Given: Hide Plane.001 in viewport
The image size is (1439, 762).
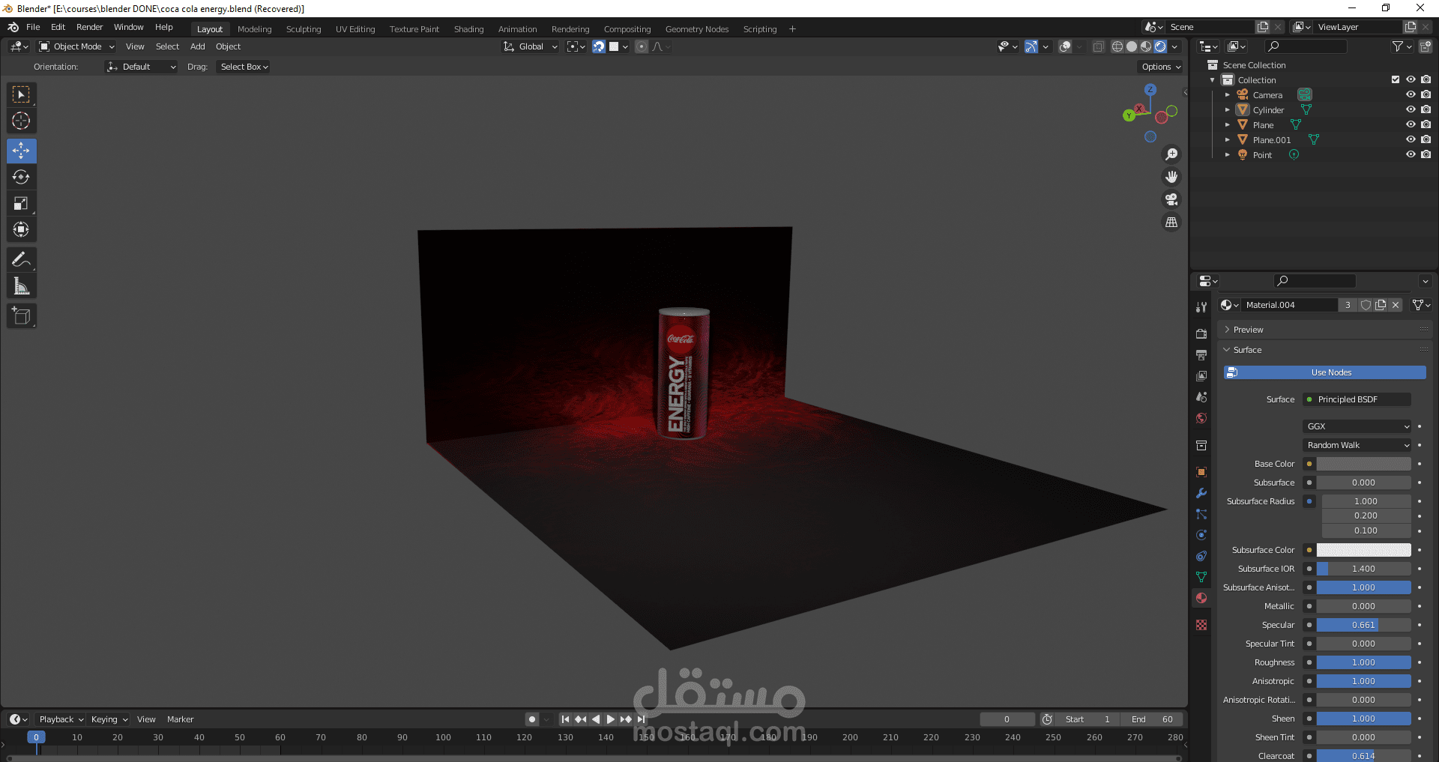Looking at the screenshot, I should pos(1411,140).
